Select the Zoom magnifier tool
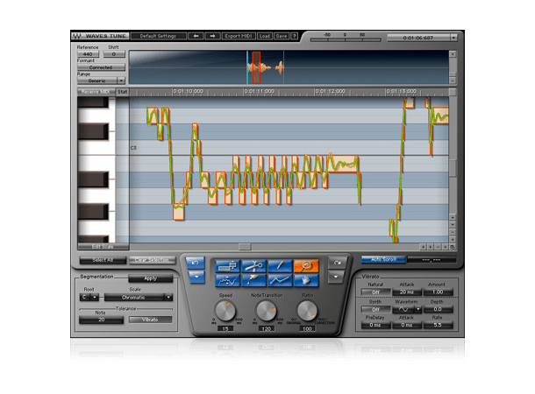The width and height of the screenshot is (535, 394). click(x=306, y=266)
